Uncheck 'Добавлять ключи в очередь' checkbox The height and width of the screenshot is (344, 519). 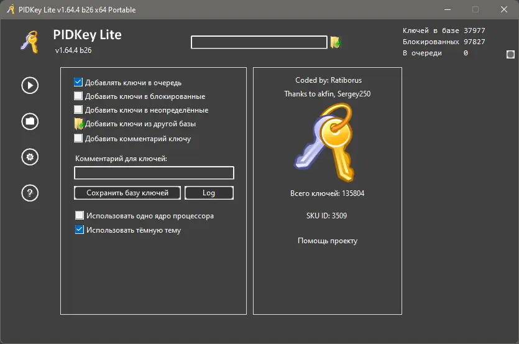pyautogui.click(x=78, y=82)
